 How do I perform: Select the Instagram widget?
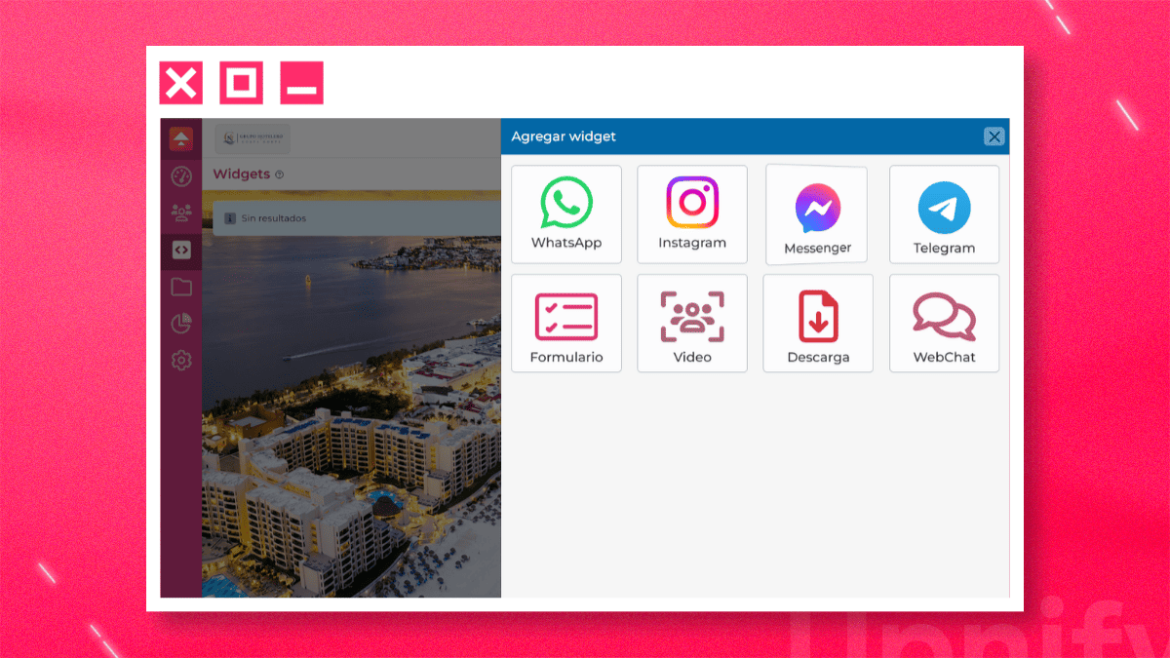tap(692, 213)
